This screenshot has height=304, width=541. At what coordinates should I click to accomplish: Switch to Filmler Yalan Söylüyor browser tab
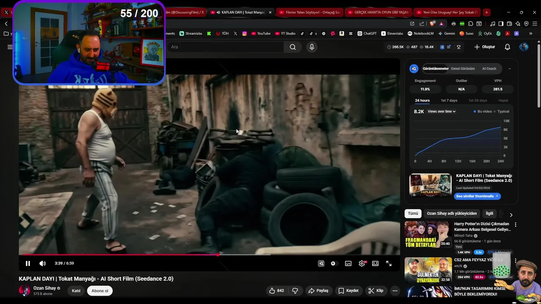(x=309, y=12)
